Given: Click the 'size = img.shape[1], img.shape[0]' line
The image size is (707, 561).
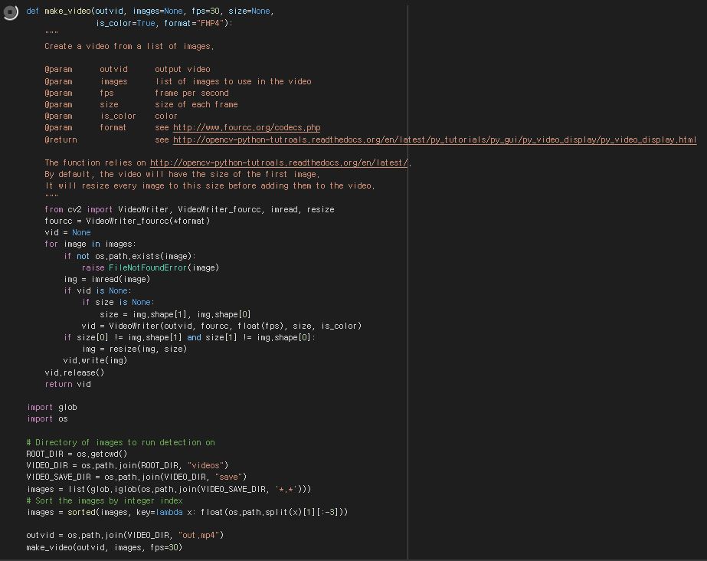Looking at the screenshot, I should [175, 314].
